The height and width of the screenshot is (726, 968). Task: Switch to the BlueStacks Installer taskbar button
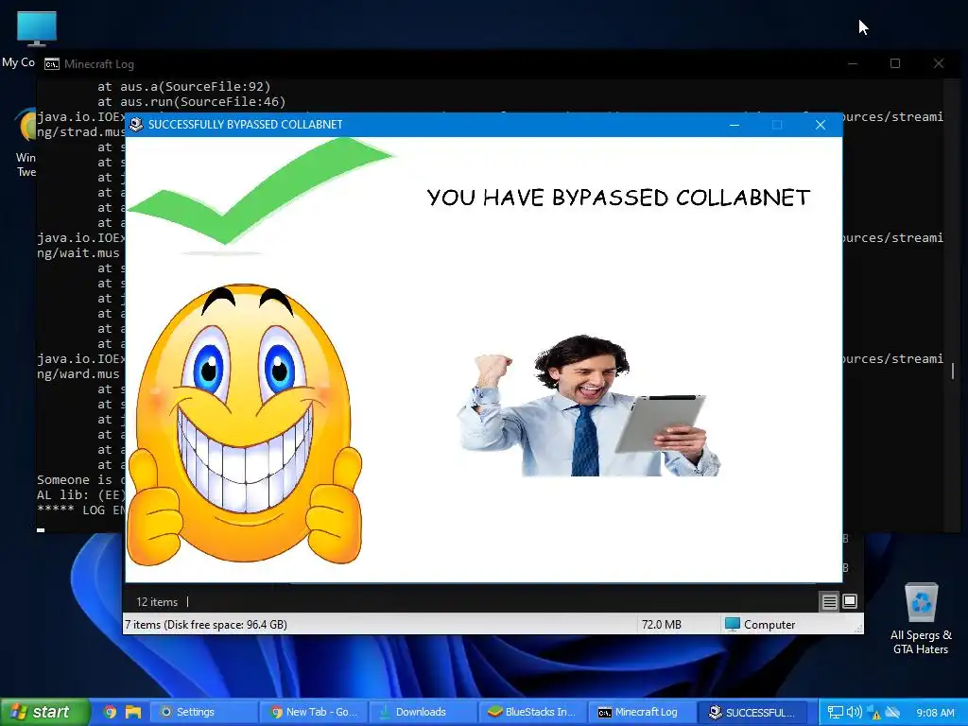(533, 712)
